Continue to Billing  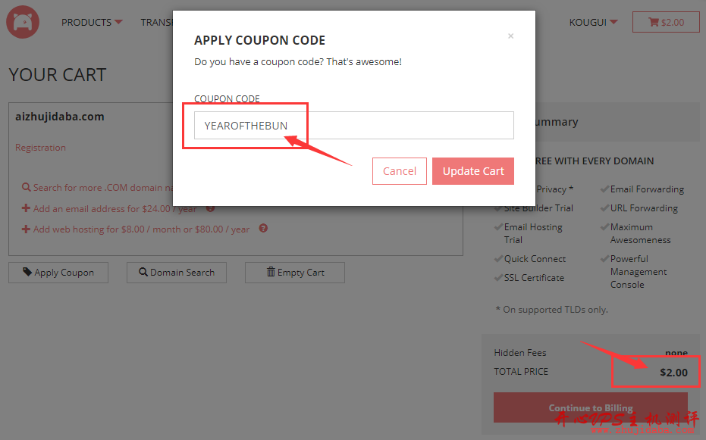[x=590, y=407]
